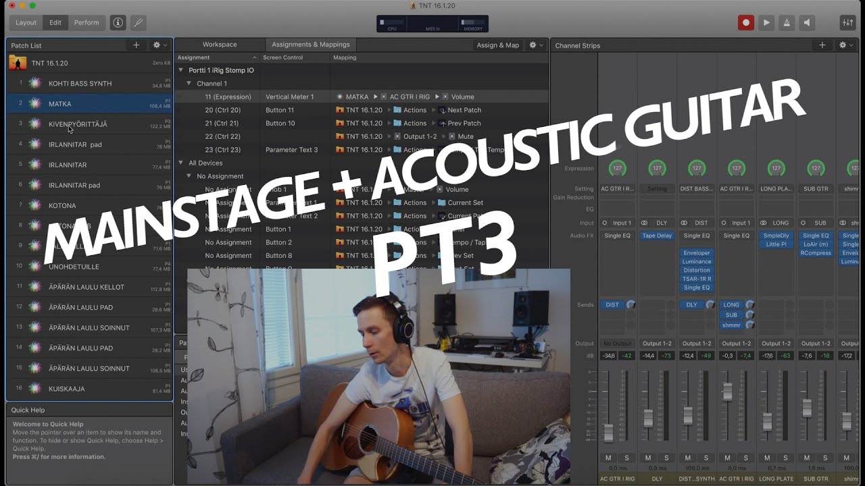Add a channel strip with the plus icon
The image size is (865, 486).
coord(822,45)
